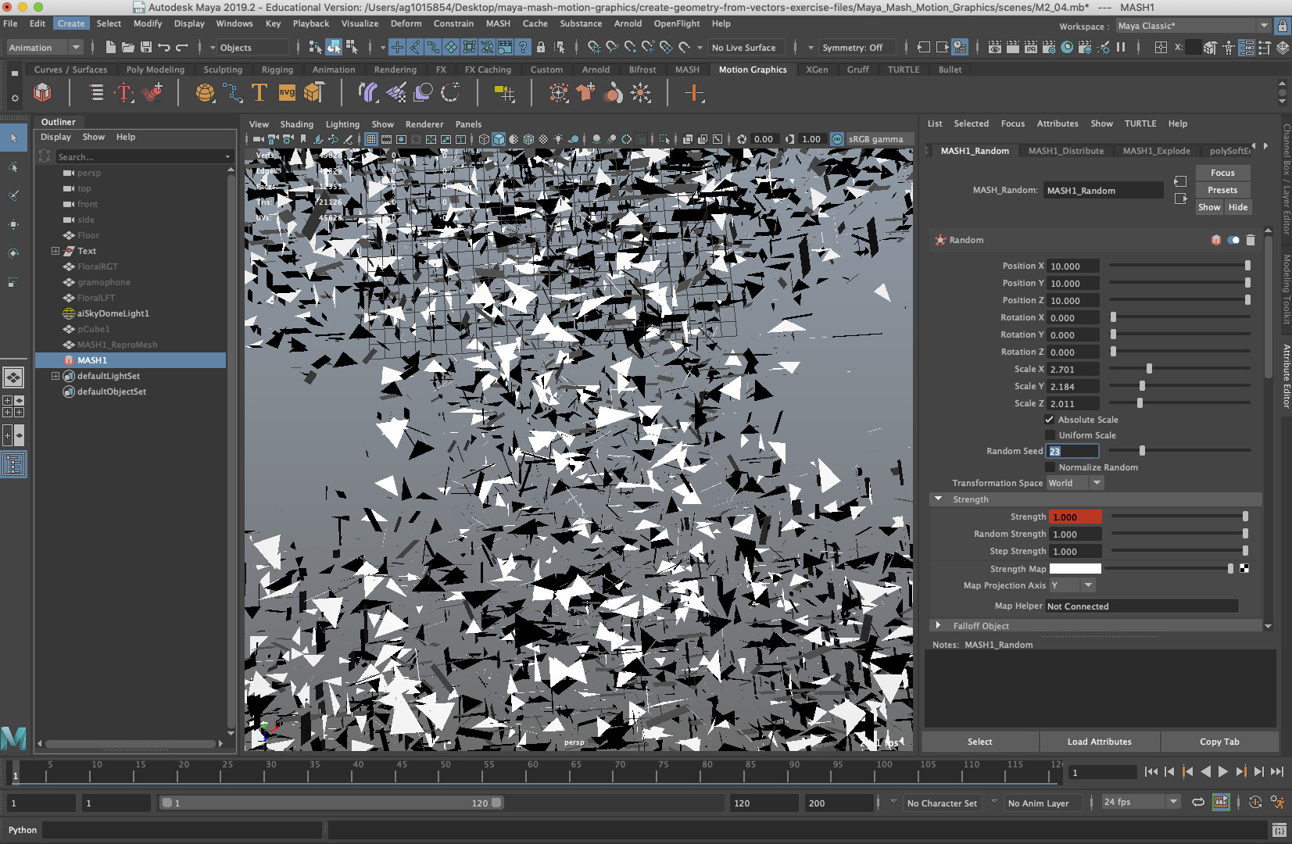Switch to the MASH1_Distribute tab

pyautogui.click(x=1065, y=151)
